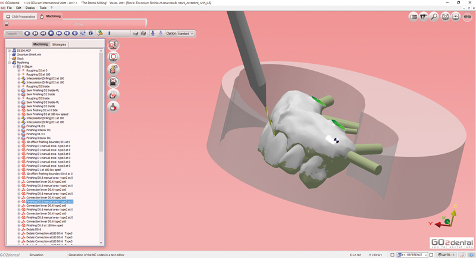Click the second gray stock block icon
Viewport: 476px width, 258px height.
click(x=143, y=33)
